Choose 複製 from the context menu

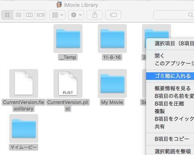[x=170, y=111]
